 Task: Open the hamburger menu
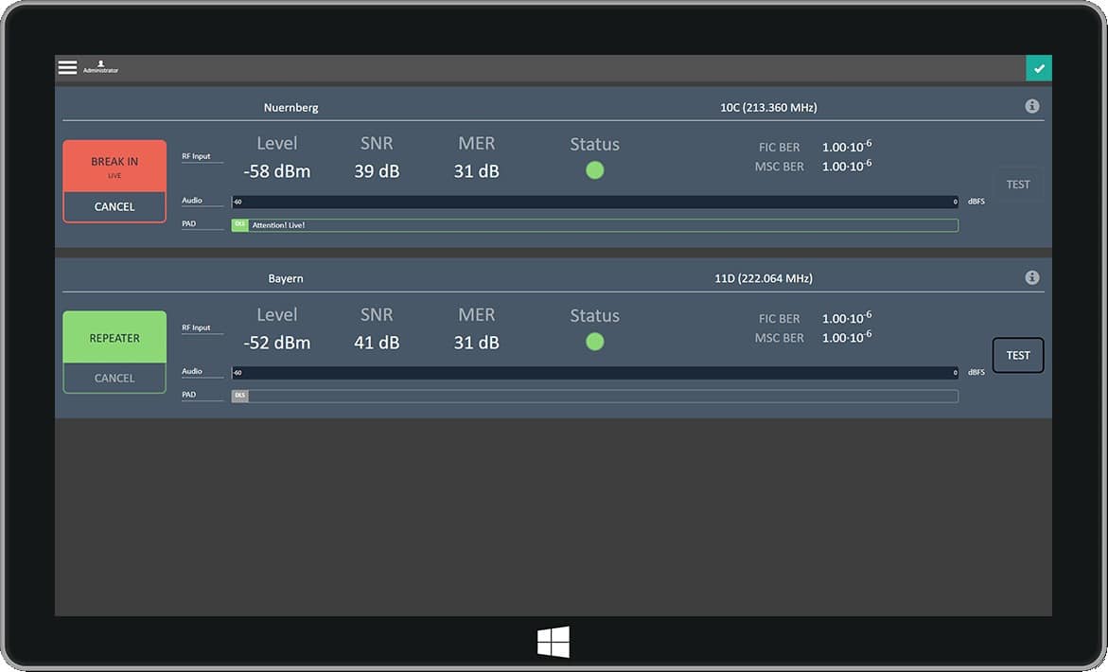67,67
